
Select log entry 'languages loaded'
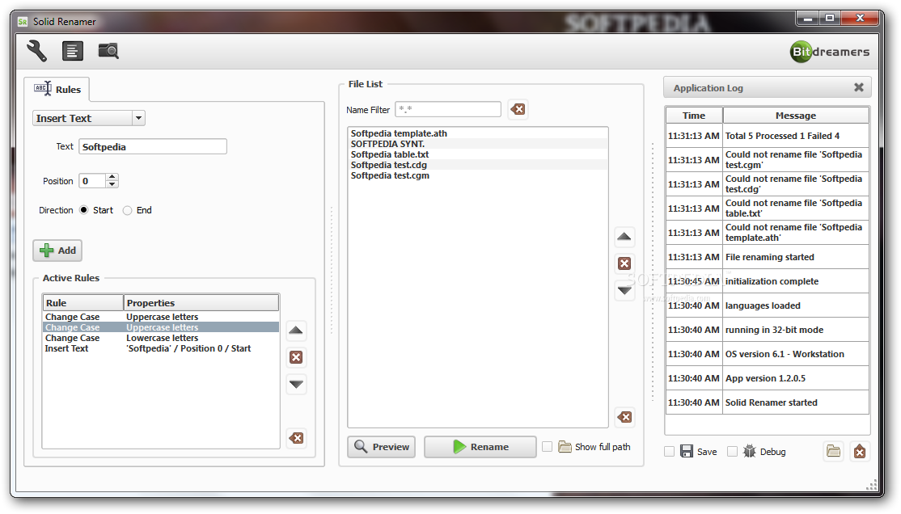(767, 305)
